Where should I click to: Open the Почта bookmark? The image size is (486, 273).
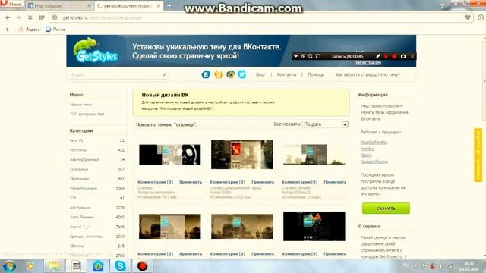[x=55, y=30]
